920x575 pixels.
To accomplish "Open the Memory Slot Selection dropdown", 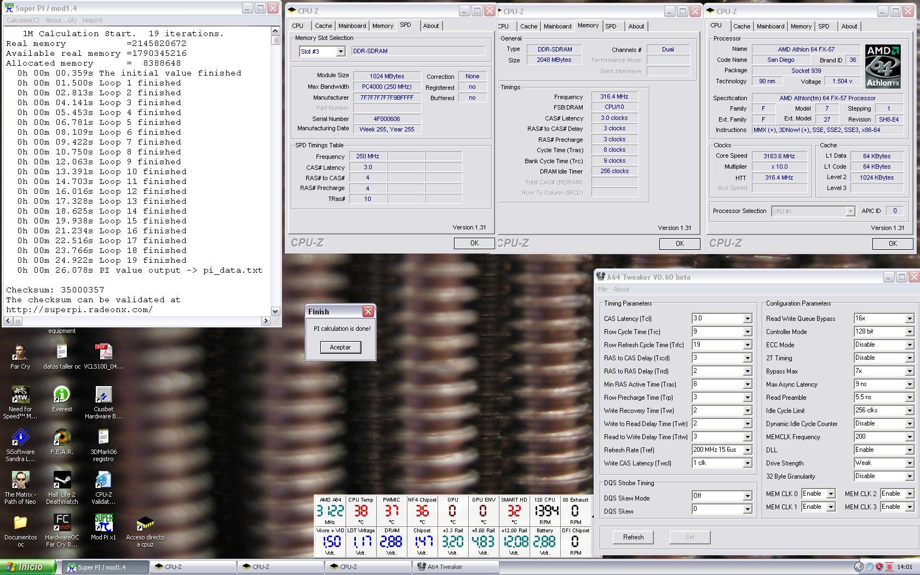I will [x=340, y=51].
